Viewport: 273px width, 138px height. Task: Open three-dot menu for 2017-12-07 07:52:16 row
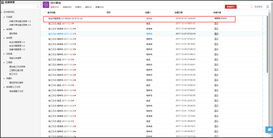point(263,39)
